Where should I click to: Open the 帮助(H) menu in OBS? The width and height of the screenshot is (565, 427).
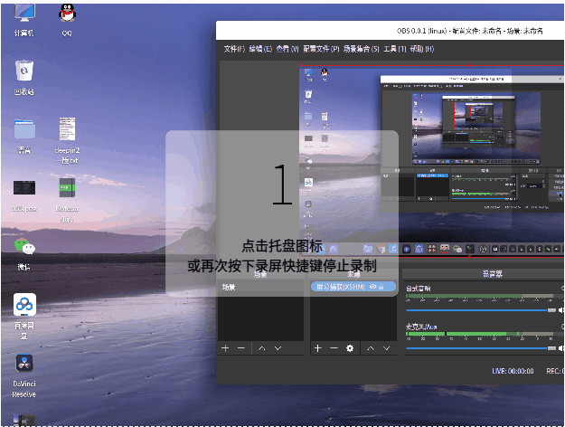point(421,49)
